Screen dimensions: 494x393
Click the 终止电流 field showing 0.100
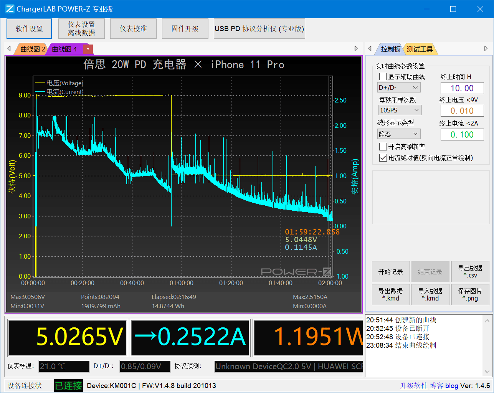coord(462,135)
